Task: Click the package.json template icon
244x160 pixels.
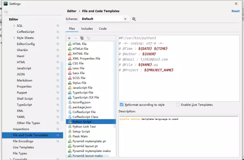Action: 70,107
